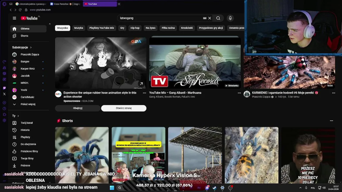Go to Główna in sidebar
342x192 pixels.
click(28, 29)
